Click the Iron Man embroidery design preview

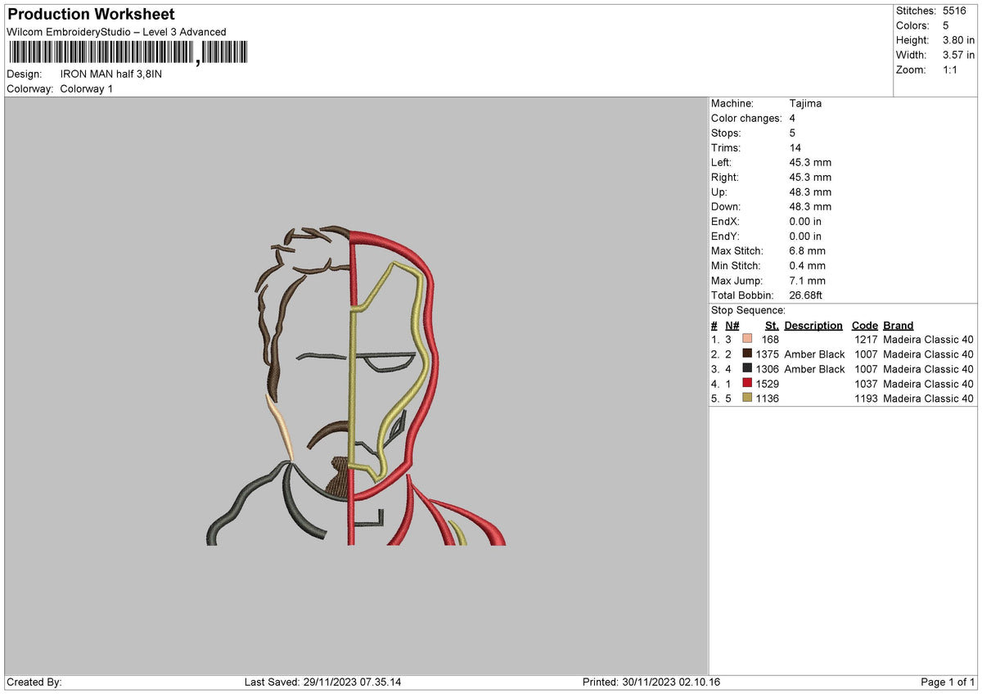point(356,384)
